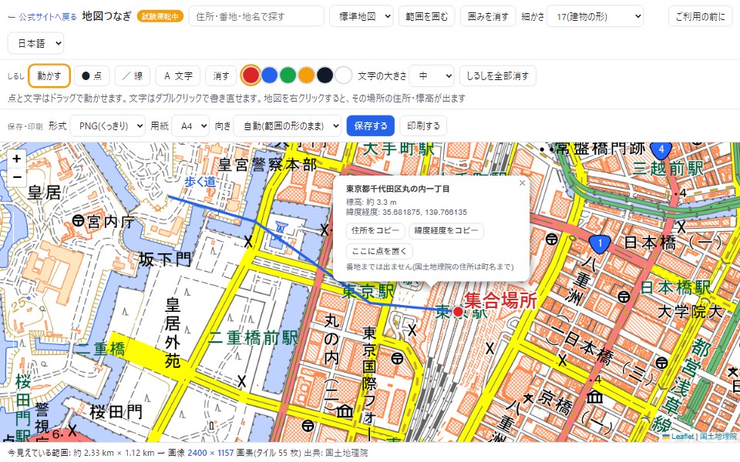Pick the white color swatch
The width and height of the screenshot is (740, 462).
[x=344, y=75]
